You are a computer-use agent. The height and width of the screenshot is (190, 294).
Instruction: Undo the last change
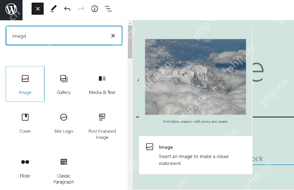click(67, 9)
